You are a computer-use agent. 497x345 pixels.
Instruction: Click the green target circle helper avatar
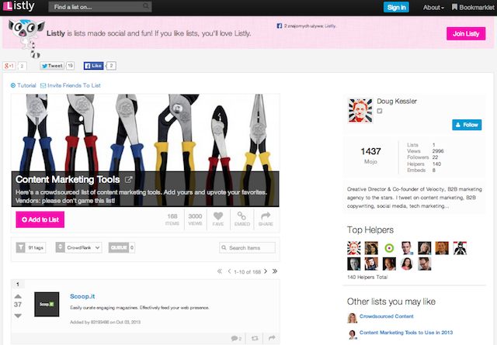[x=389, y=248]
